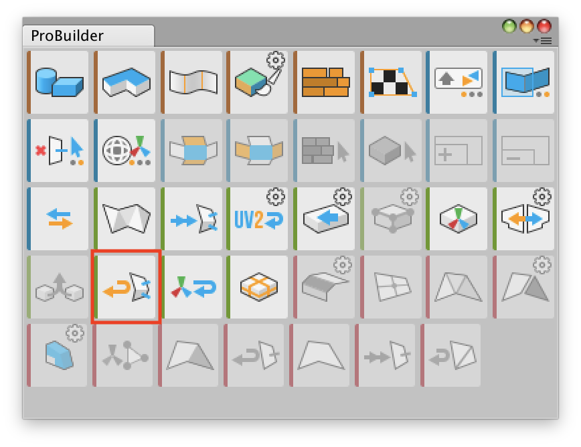Click the Vertex Colors paintbrush cube icon
This screenshot has width=581, height=447.
pos(257,82)
